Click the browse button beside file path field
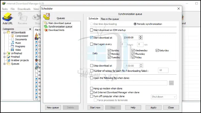The image size is (201, 113). 171,83
